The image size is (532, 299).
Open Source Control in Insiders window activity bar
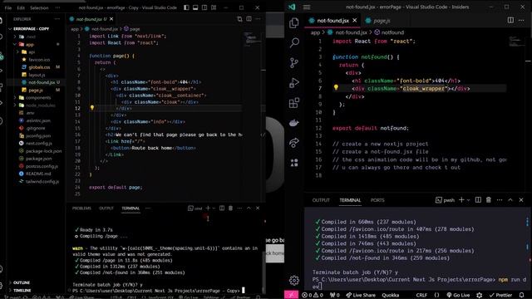coord(294,63)
